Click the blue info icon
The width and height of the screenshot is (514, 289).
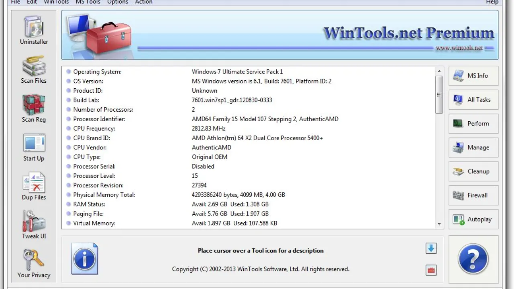(x=85, y=259)
